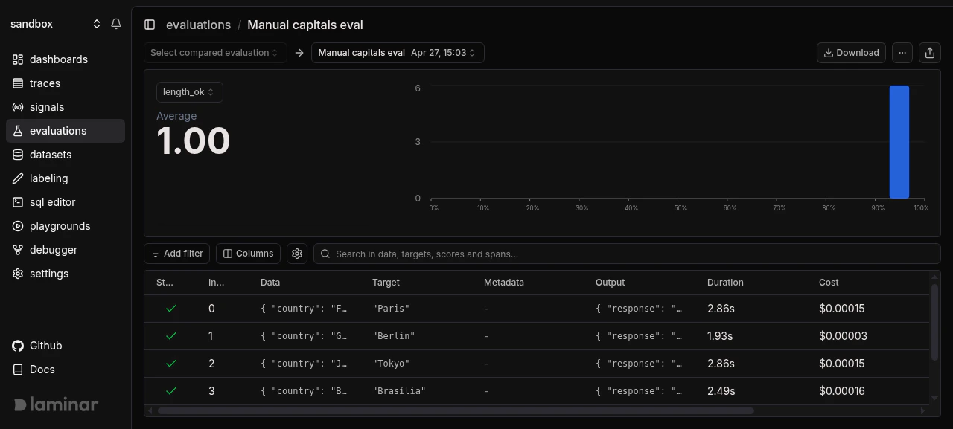Screen dimensions: 953x429
Task: Click the "Berlin" target cell
Action: click(394, 336)
